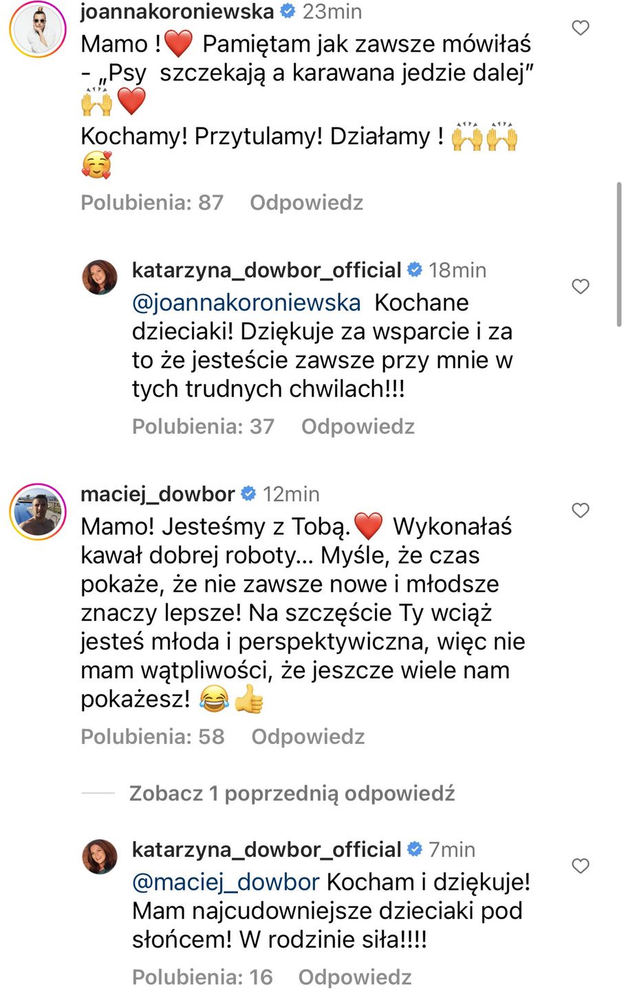
Task: Like maciej_dowbor's comment with the heart
Action: [581, 510]
